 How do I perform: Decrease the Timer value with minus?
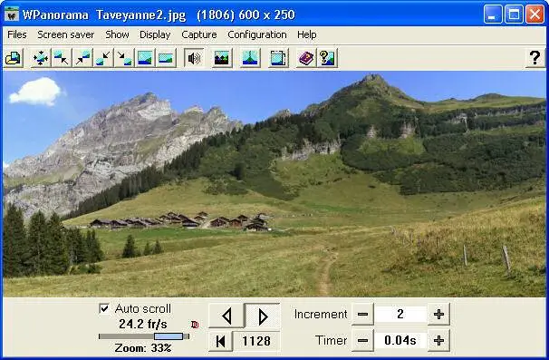tap(362, 340)
